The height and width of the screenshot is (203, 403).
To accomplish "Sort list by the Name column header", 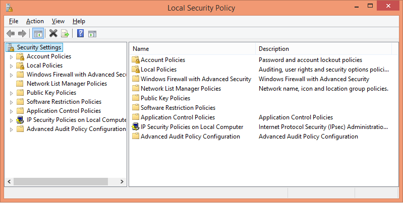I will click(193, 49).
